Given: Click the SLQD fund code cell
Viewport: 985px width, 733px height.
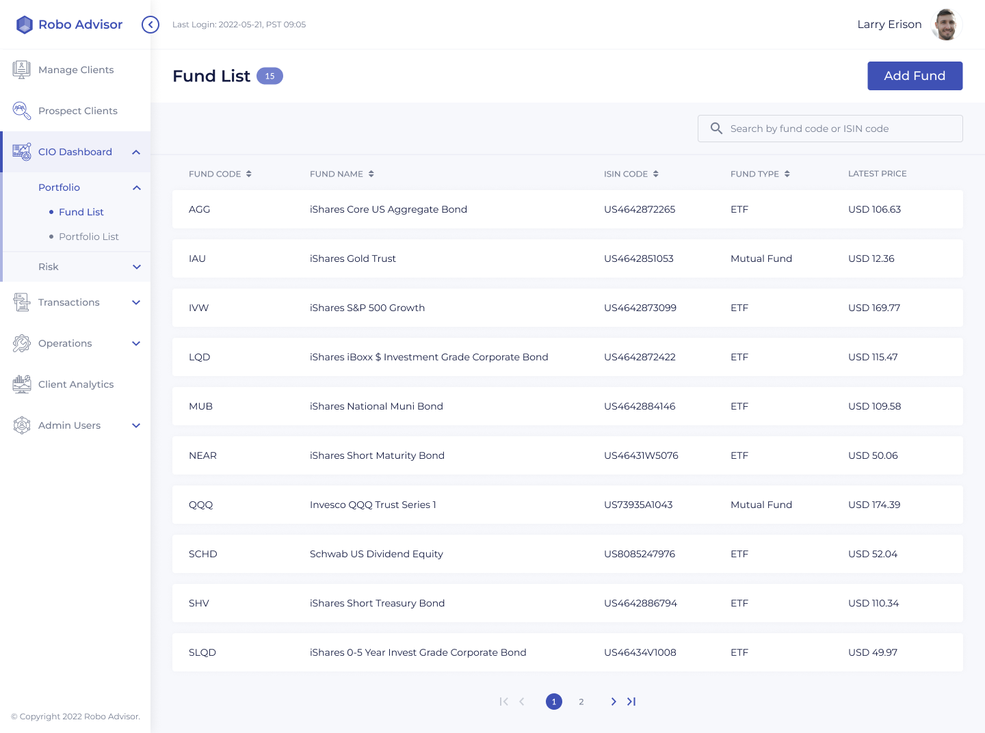Looking at the screenshot, I should 202,652.
